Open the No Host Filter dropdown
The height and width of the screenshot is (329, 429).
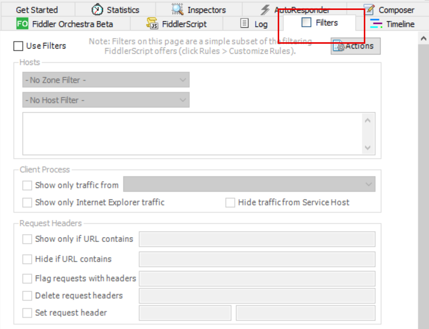click(x=106, y=100)
